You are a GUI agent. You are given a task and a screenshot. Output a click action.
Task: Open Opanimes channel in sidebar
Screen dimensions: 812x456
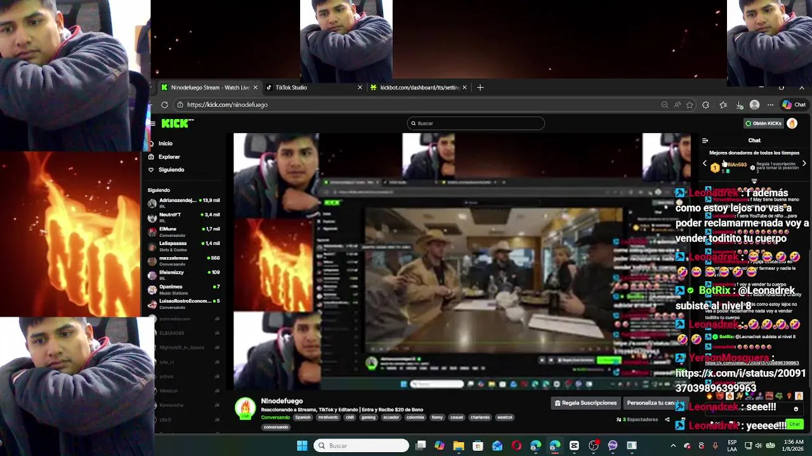point(184,289)
